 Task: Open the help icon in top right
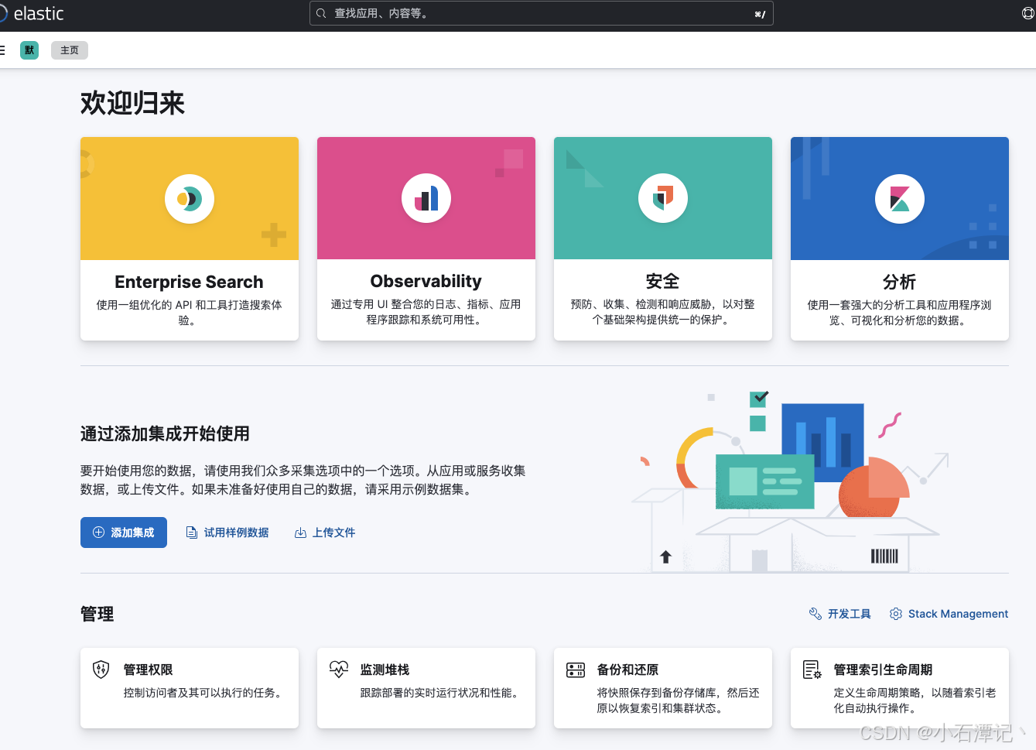pos(1028,13)
